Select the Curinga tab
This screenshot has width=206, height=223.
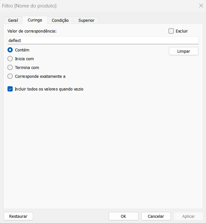point(35,20)
